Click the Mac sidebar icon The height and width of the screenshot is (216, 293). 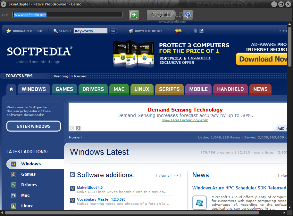14,195
